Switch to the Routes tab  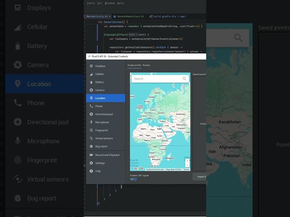pos(146,65)
